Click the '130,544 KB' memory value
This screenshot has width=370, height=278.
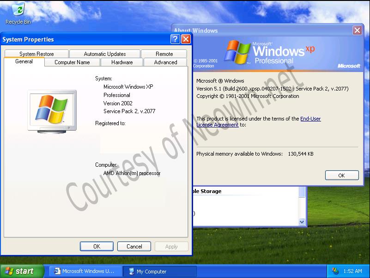301,154
